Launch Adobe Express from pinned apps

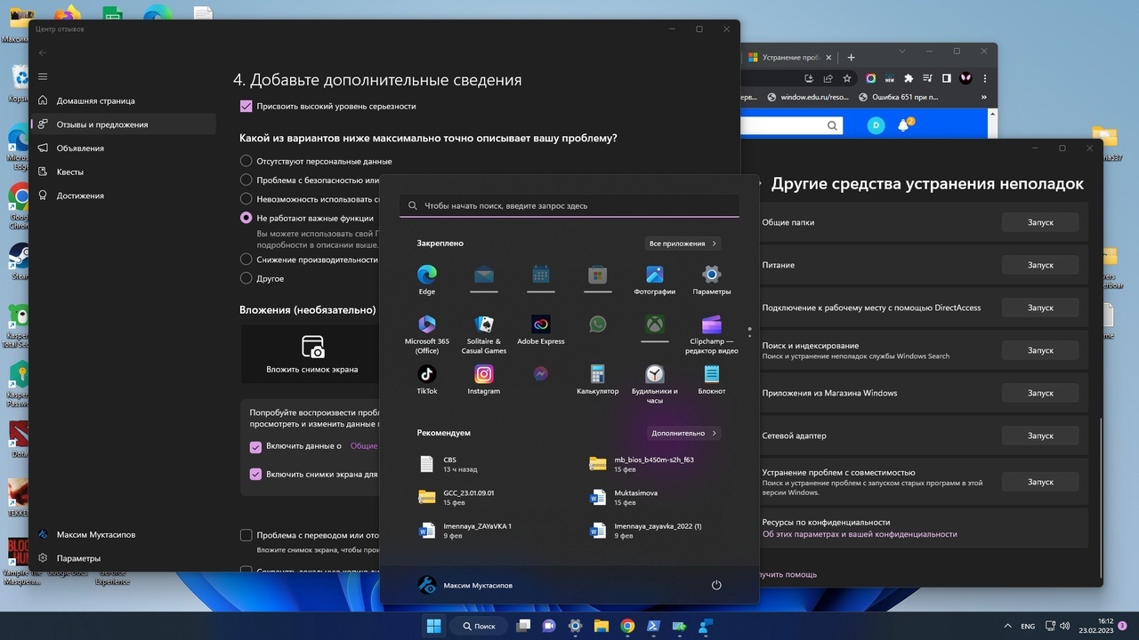[x=541, y=329]
